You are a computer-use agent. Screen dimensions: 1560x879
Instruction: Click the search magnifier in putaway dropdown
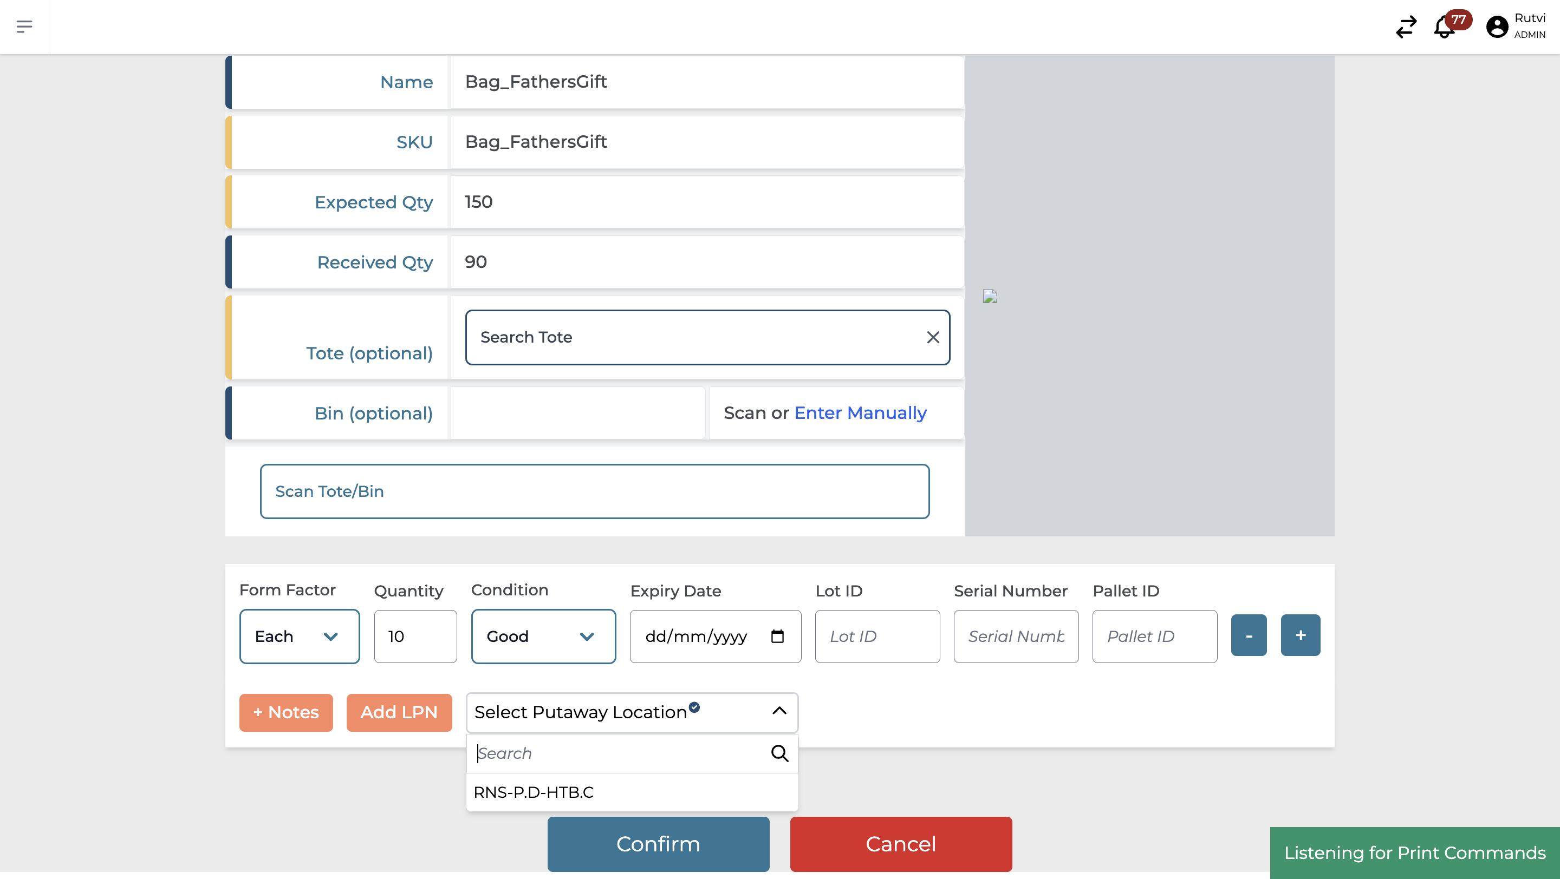point(779,753)
